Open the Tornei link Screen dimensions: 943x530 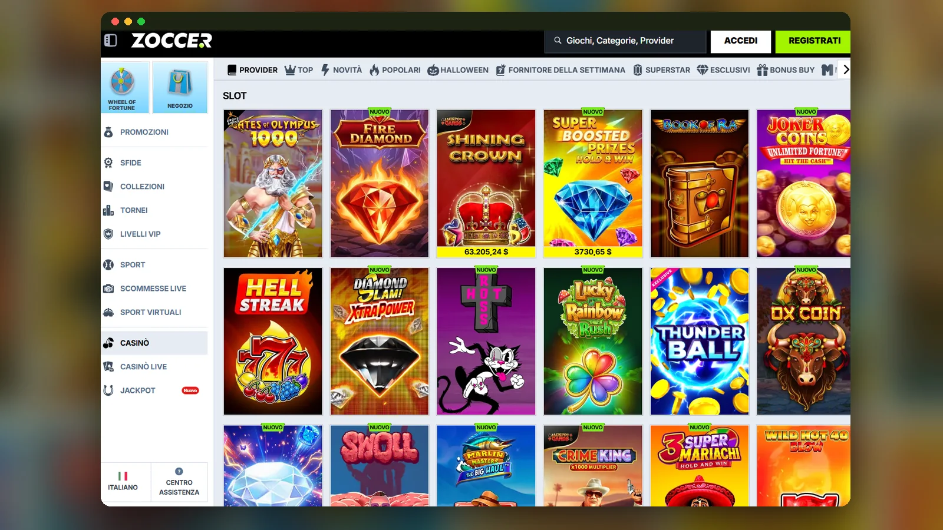coord(134,210)
